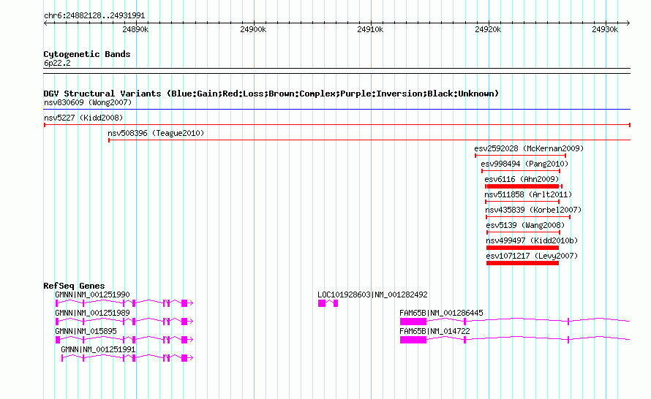Open GMNN|NM_001251991 transcript label
The width and height of the screenshot is (651, 399).
click(x=98, y=349)
